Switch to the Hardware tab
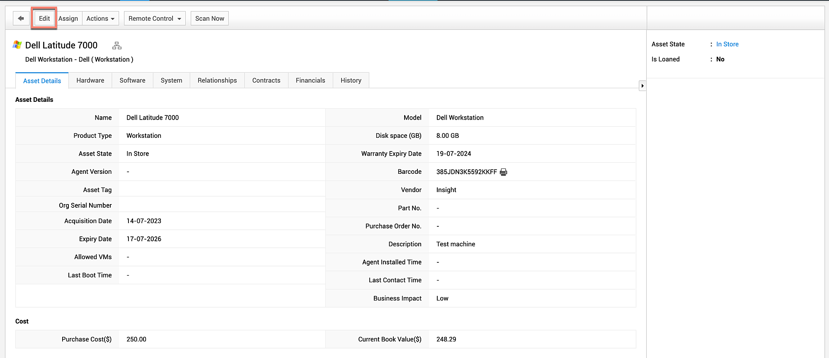The width and height of the screenshot is (829, 358). click(90, 80)
